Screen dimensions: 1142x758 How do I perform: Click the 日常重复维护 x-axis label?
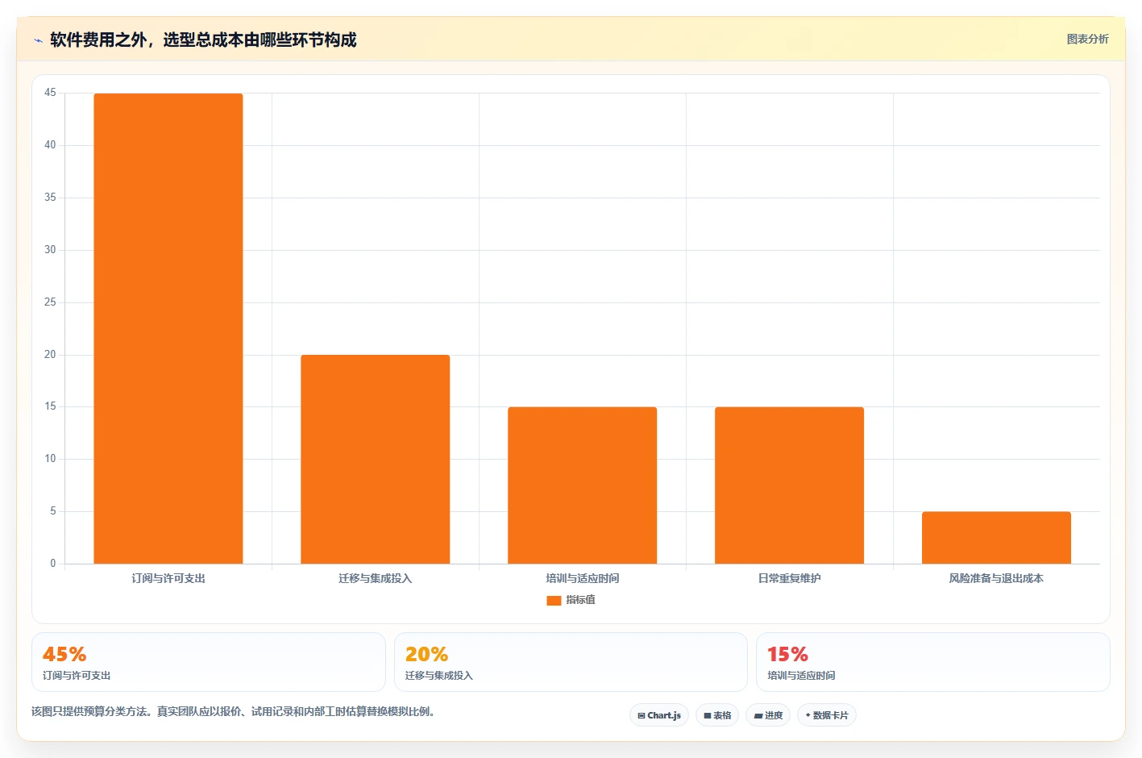pos(790,578)
